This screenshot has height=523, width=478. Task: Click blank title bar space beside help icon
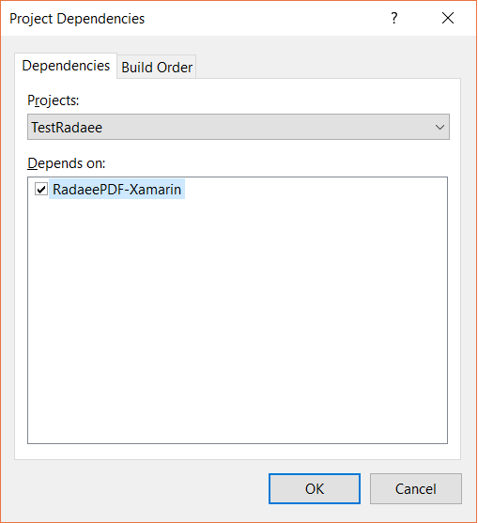(267, 18)
